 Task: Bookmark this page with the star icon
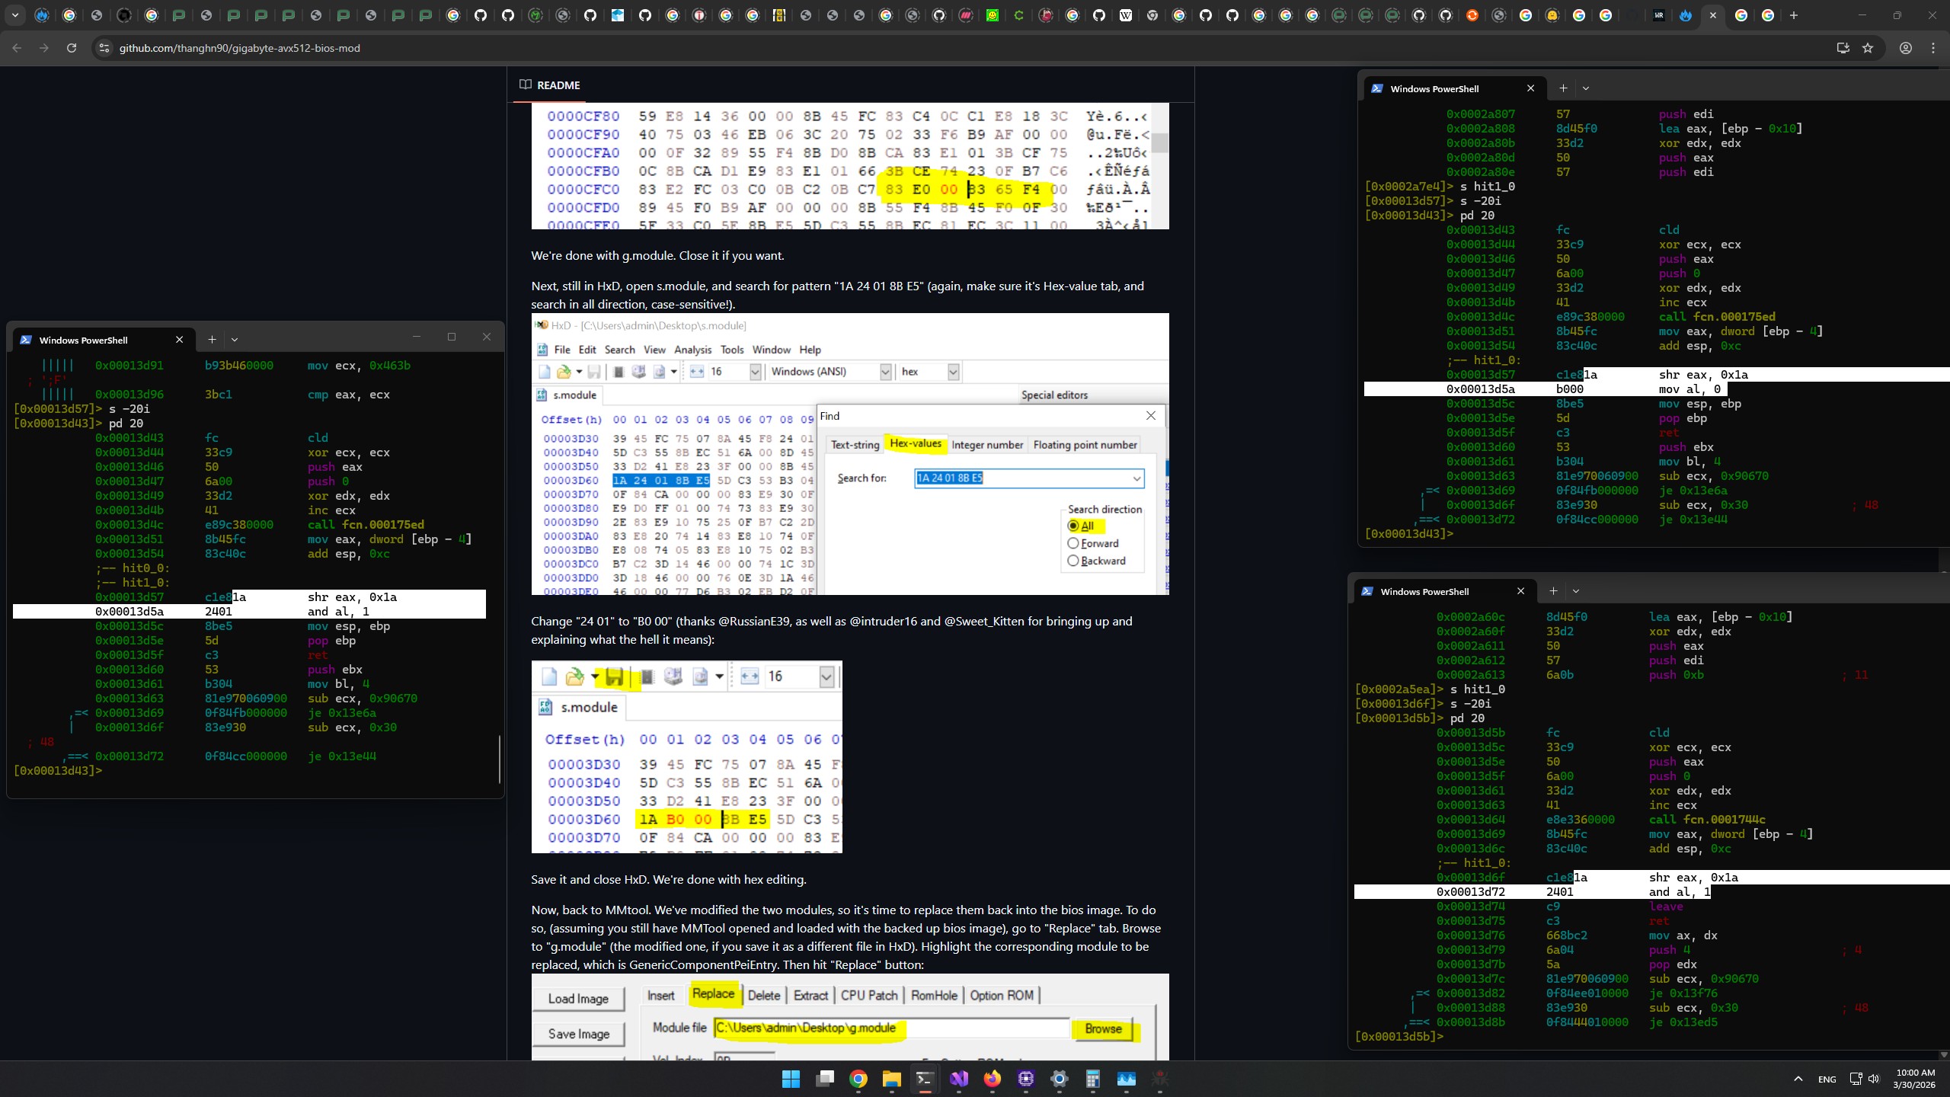(1868, 48)
